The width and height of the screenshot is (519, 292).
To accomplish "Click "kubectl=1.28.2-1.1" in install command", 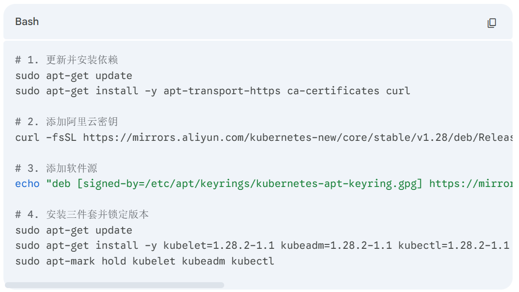I will point(453,245).
